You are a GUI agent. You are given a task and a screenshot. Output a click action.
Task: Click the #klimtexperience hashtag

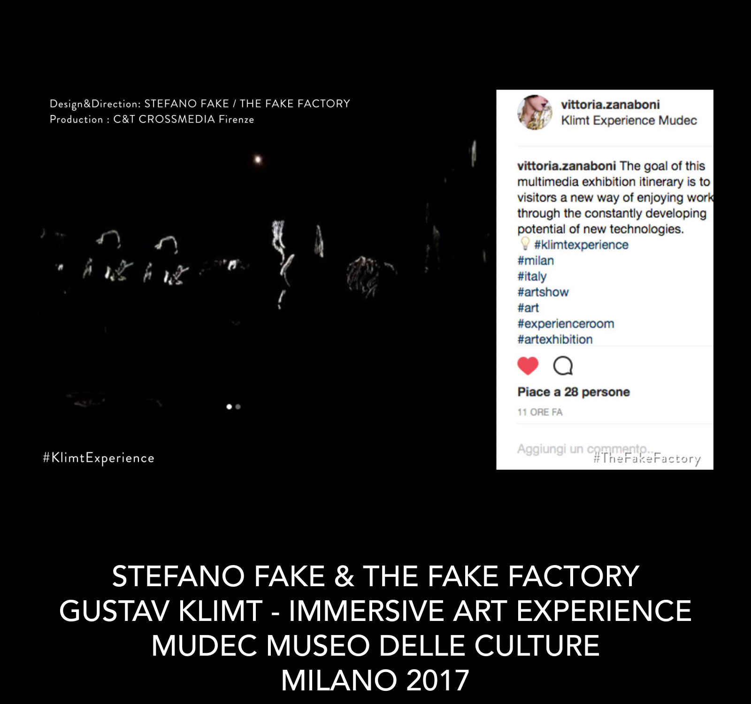point(581,245)
